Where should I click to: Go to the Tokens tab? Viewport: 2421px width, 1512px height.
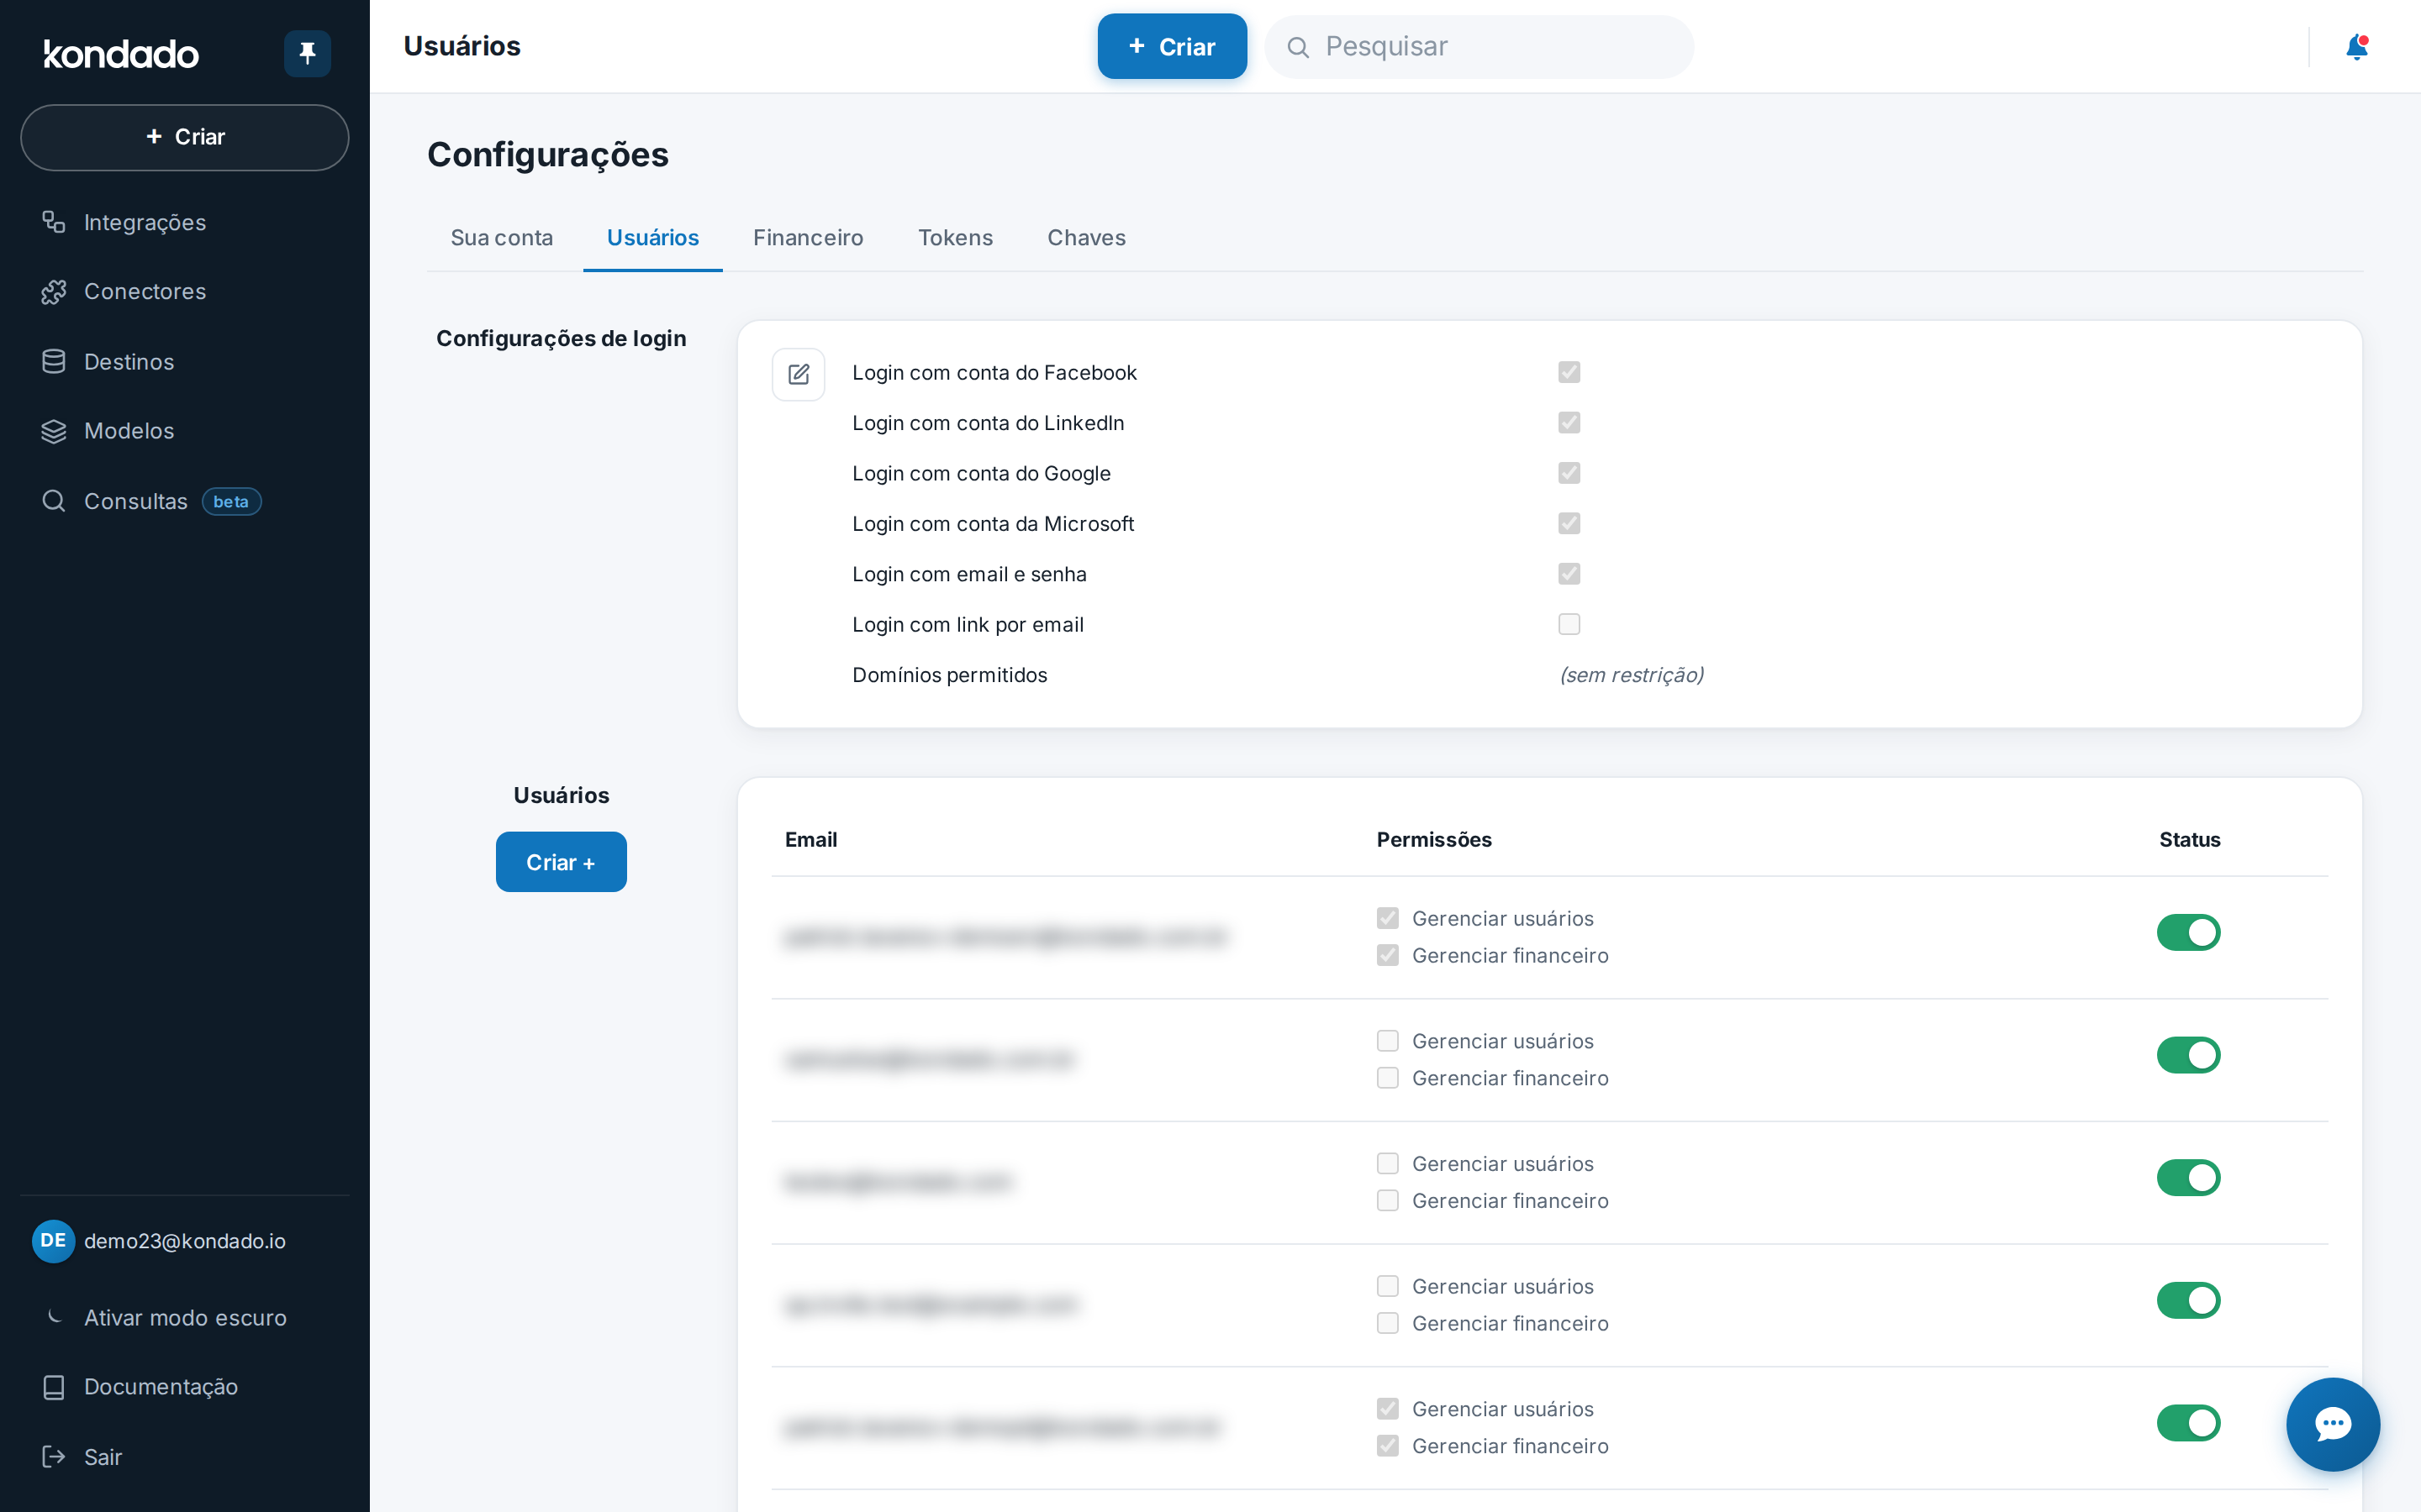click(x=956, y=238)
